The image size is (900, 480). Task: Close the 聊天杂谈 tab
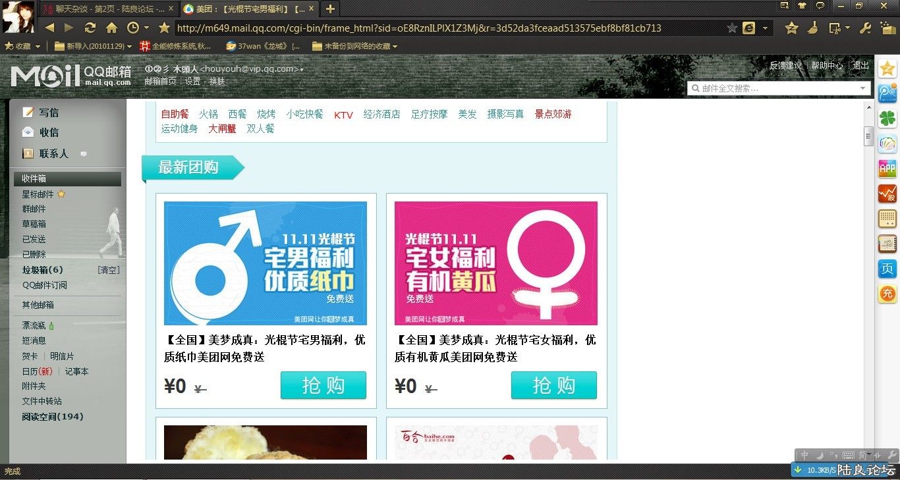pyautogui.click(x=171, y=9)
